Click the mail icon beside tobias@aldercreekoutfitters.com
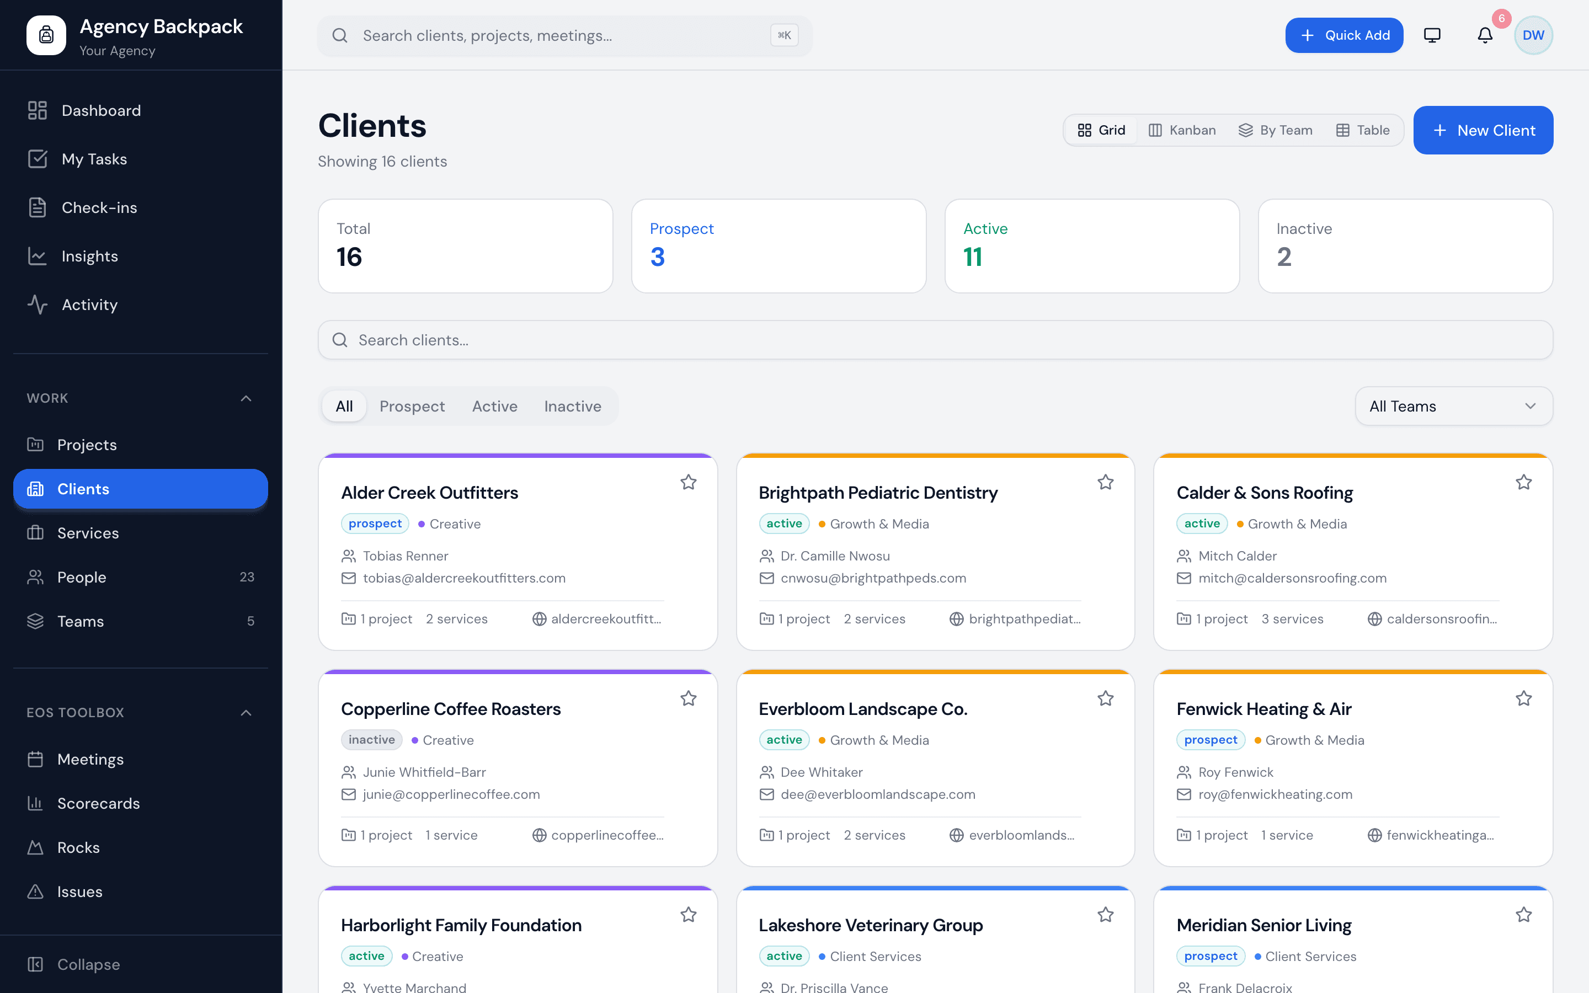This screenshot has height=993, width=1589. 349,578
